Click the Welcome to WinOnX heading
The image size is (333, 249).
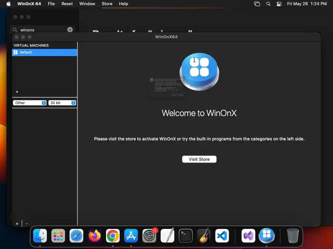tap(199, 113)
